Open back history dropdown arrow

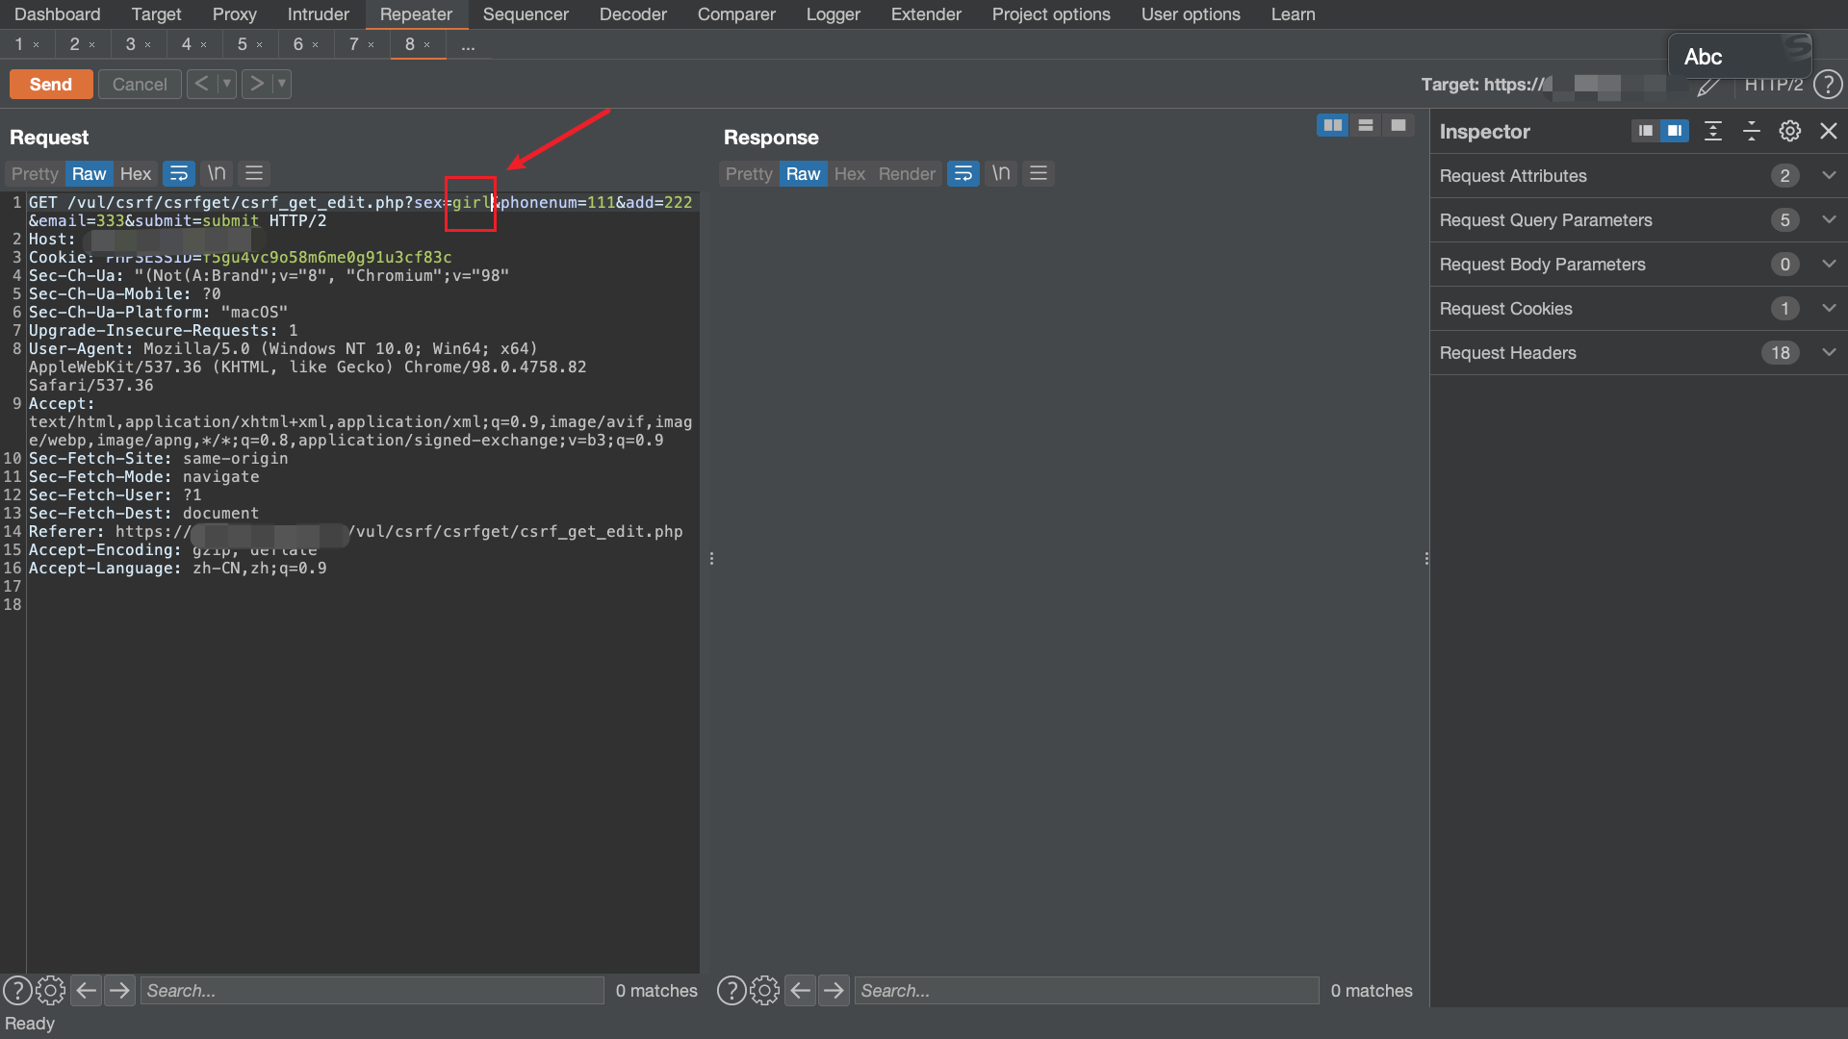pyautogui.click(x=227, y=84)
